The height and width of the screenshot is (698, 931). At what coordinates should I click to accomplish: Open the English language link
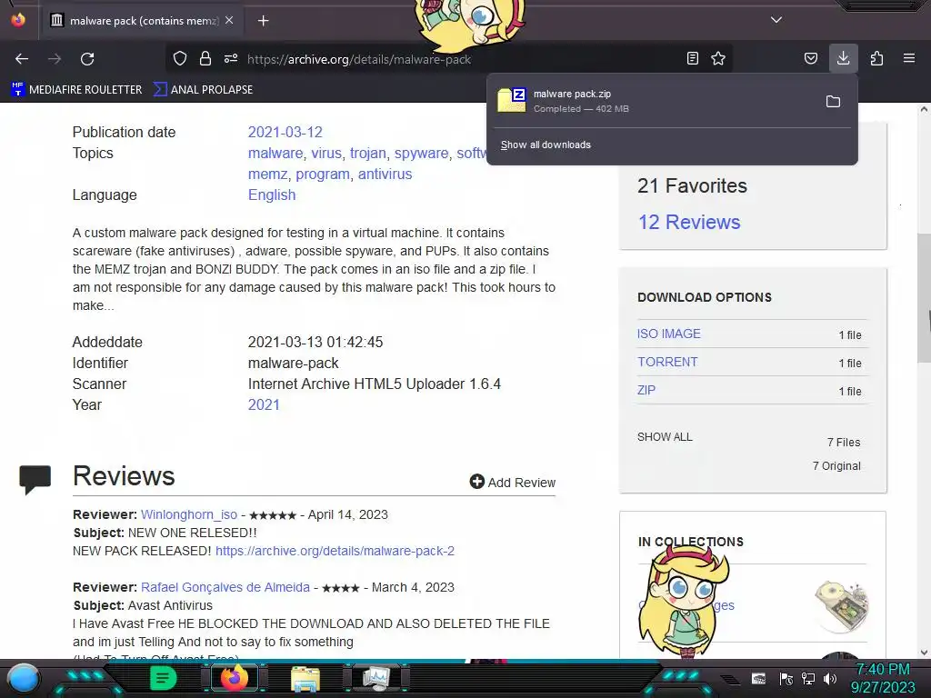(x=271, y=194)
